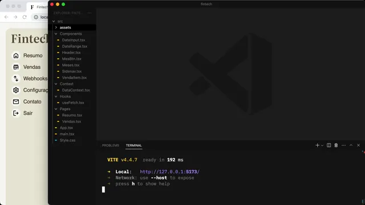Split the terminal
The image size is (365, 205).
(328, 145)
